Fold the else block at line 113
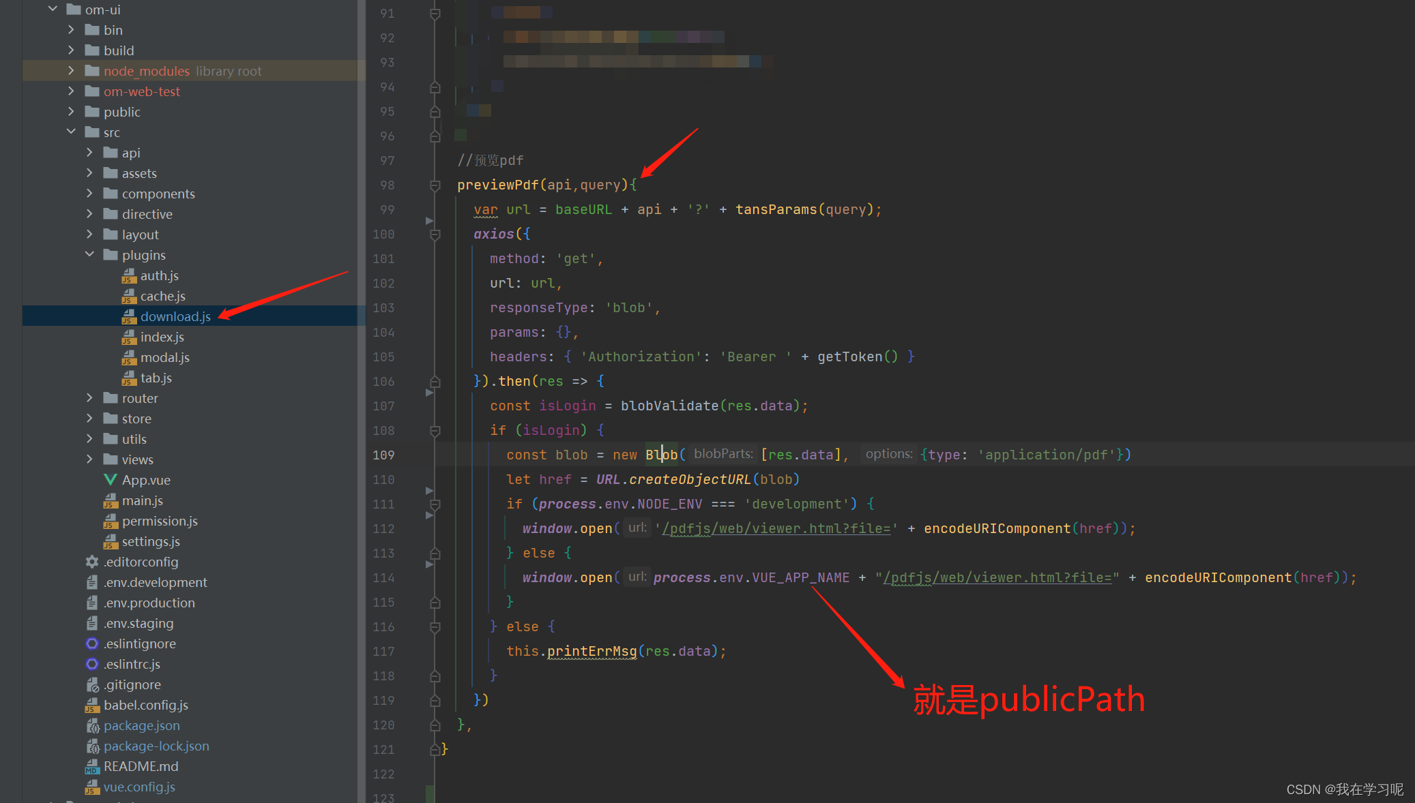Viewport: 1415px width, 803px height. tap(435, 553)
